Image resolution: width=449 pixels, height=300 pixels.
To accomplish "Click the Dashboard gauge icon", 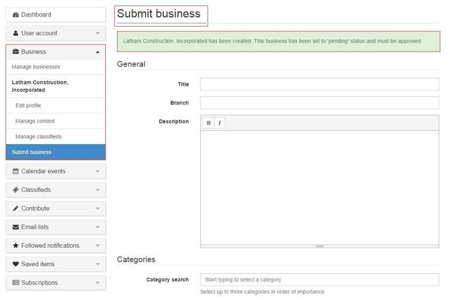I will pos(16,14).
